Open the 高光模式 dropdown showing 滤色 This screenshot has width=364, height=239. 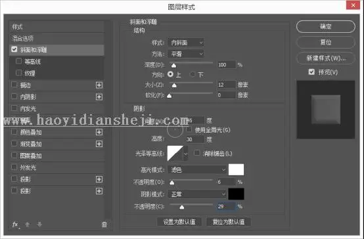(197, 170)
